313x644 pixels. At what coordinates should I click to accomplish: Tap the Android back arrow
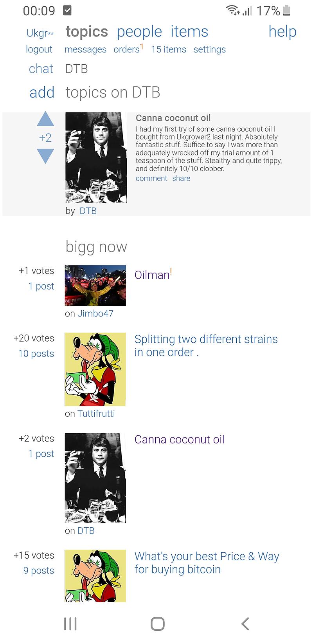pyautogui.click(x=245, y=624)
